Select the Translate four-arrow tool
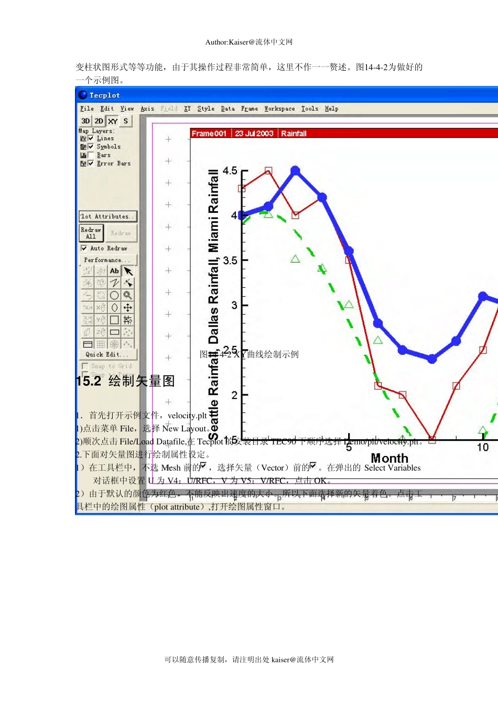 128,308
